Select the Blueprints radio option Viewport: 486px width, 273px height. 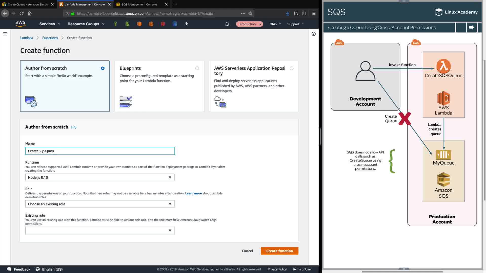click(197, 68)
